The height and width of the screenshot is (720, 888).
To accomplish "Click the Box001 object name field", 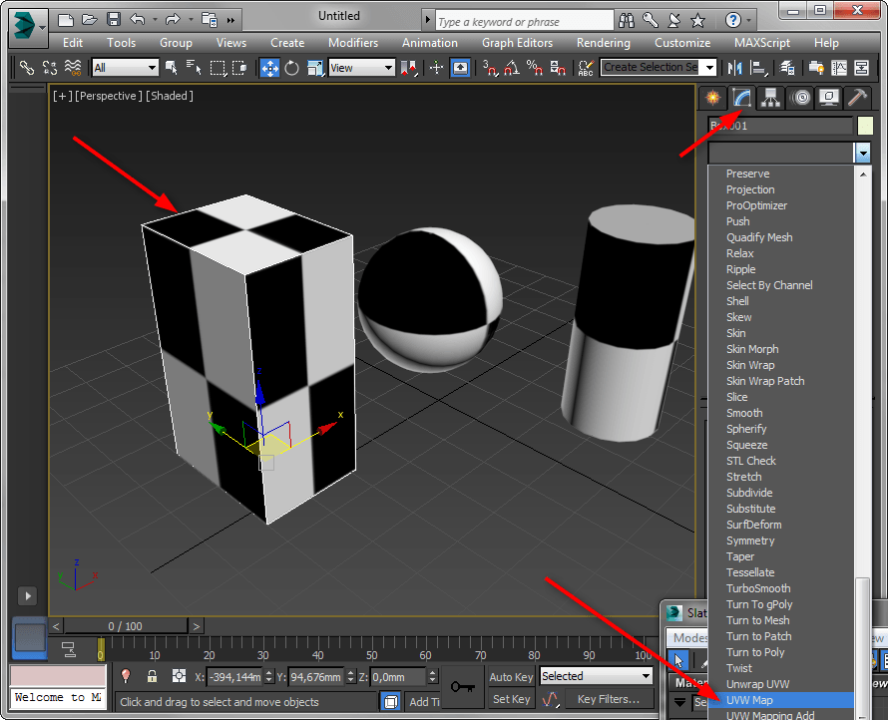I will click(779, 126).
